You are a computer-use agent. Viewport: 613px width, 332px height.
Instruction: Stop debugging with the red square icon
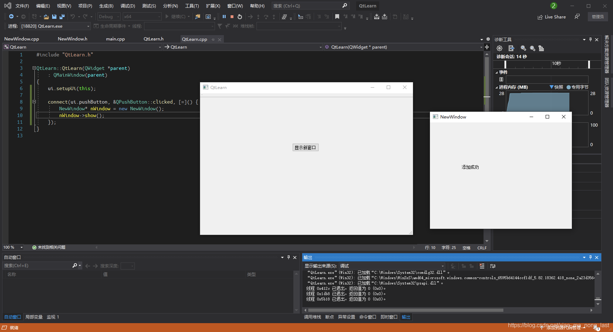(x=232, y=17)
